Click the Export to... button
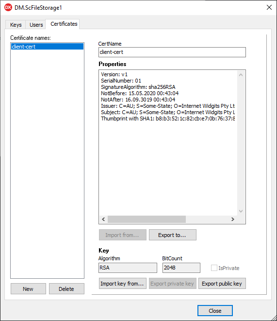The image size is (277, 321). pyautogui.click(x=173, y=235)
